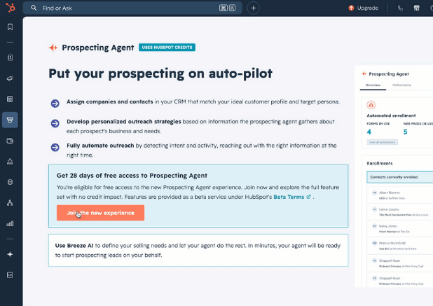Screen dimensions: 433x306
Task: Open the Marketing megaphone sidebar icon
Action: pyautogui.click(x=10, y=78)
